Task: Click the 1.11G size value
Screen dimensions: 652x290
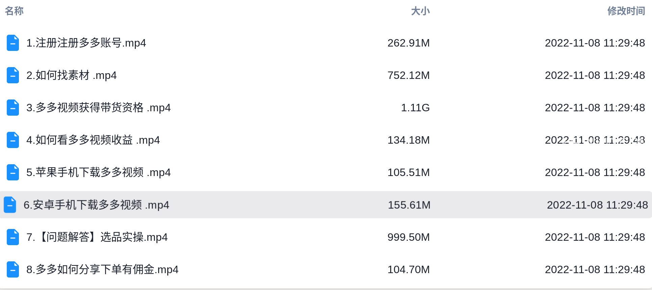Action: 415,108
